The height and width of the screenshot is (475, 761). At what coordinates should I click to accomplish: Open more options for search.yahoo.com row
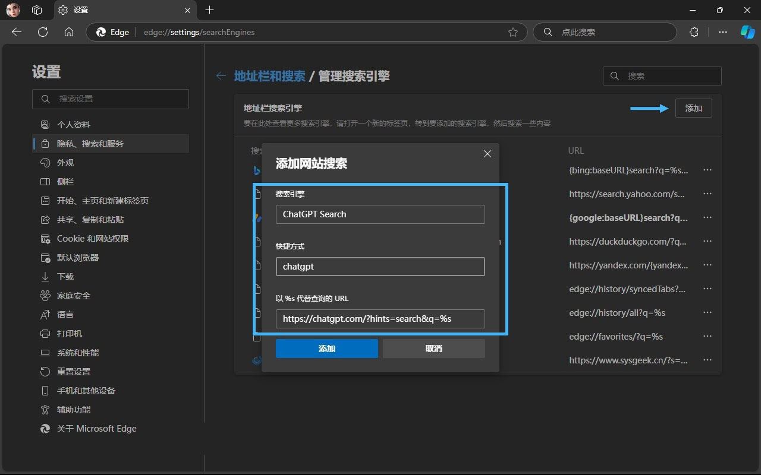707,194
